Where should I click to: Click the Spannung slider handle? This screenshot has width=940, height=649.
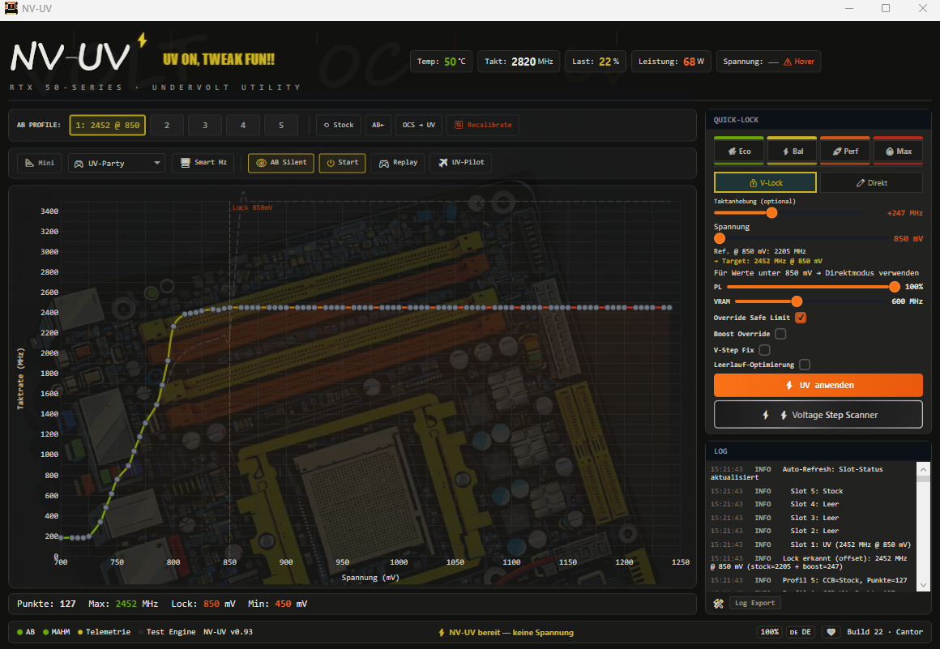(x=720, y=238)
